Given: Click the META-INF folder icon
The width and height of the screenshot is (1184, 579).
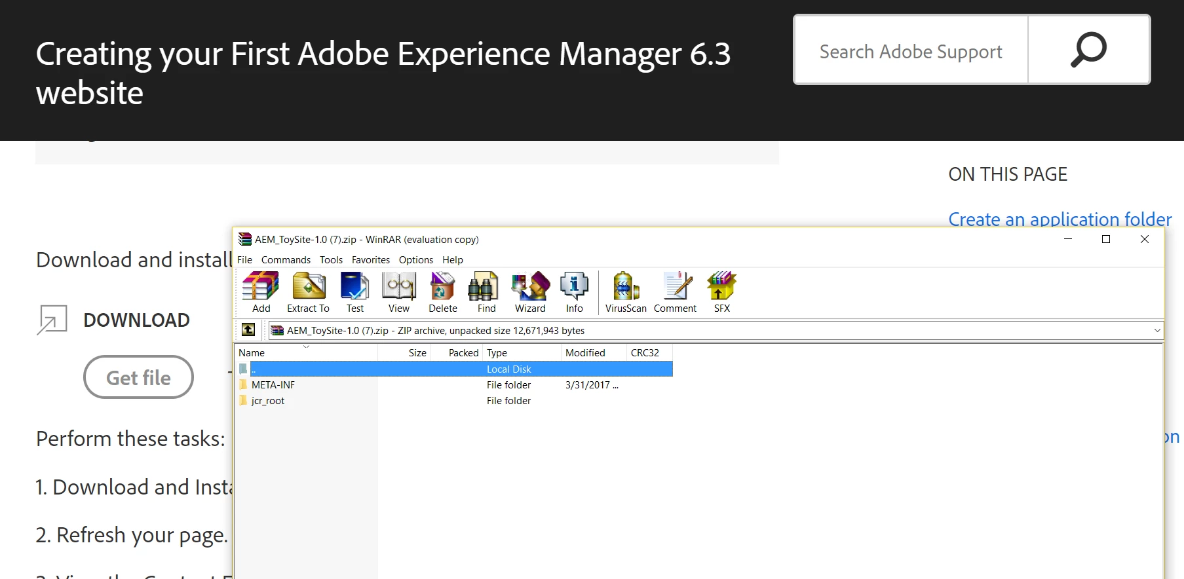Looking at the screenshot, I should tap(243, 384).
